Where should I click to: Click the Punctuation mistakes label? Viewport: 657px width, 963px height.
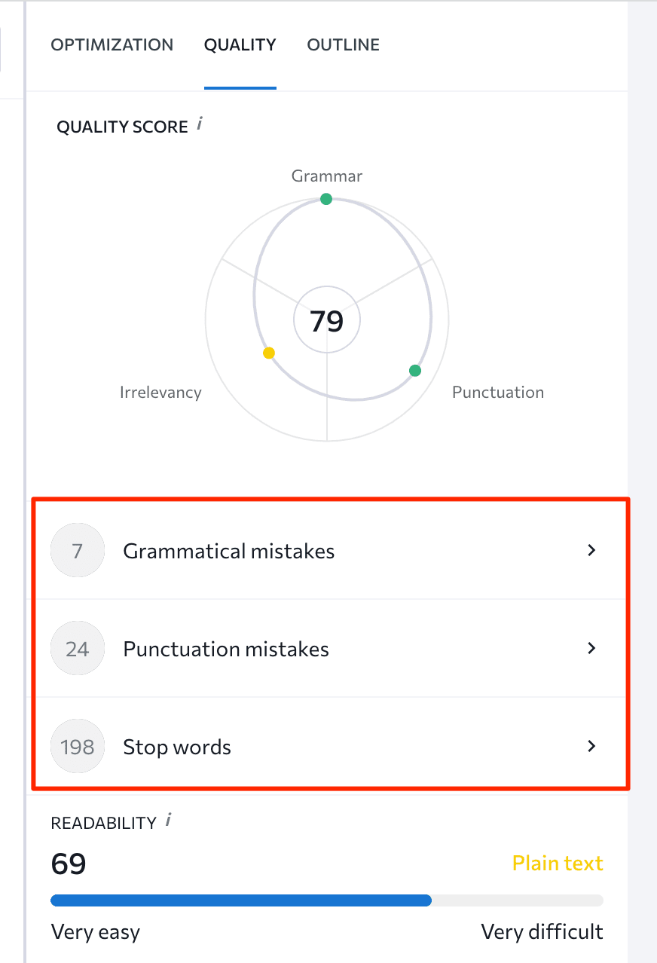pyautogui.click(x=226, y=649)
